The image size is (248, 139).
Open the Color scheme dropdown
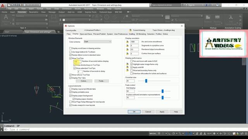(x=98, y=42)
